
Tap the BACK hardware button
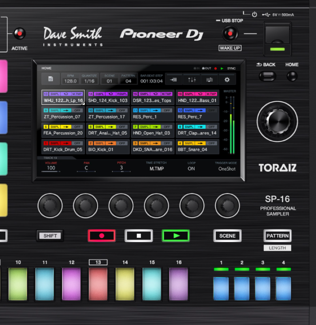[x=267, y=76]
